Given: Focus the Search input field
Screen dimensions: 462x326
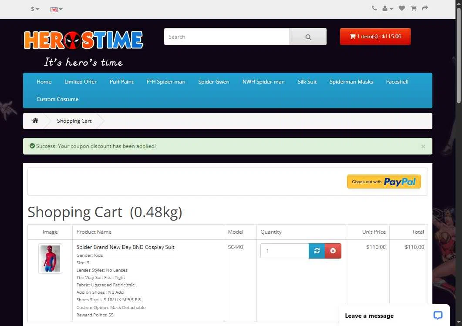Looking at the screenshot, I should (x=226, y=37).
